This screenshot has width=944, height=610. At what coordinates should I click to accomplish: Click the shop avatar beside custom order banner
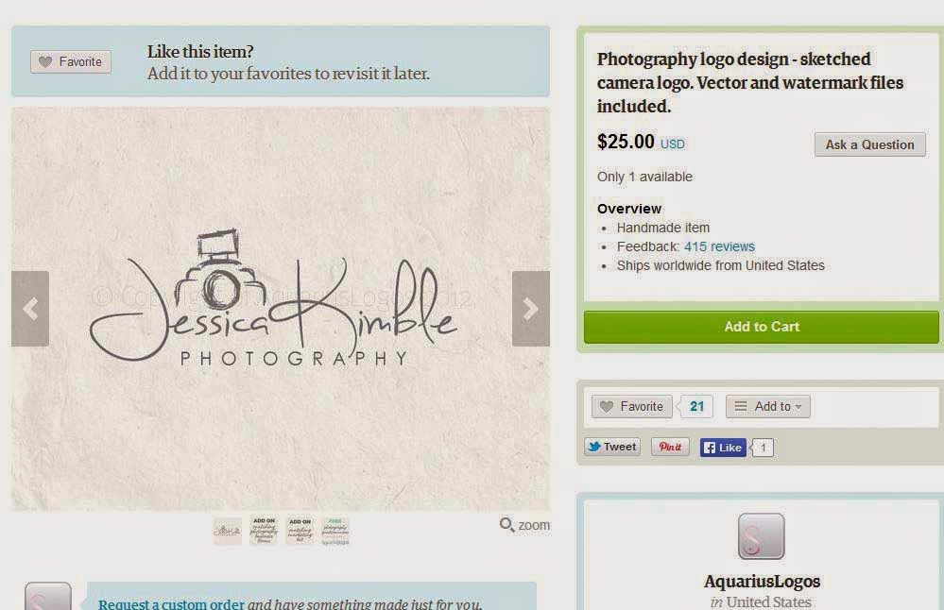tap(48, 596)
